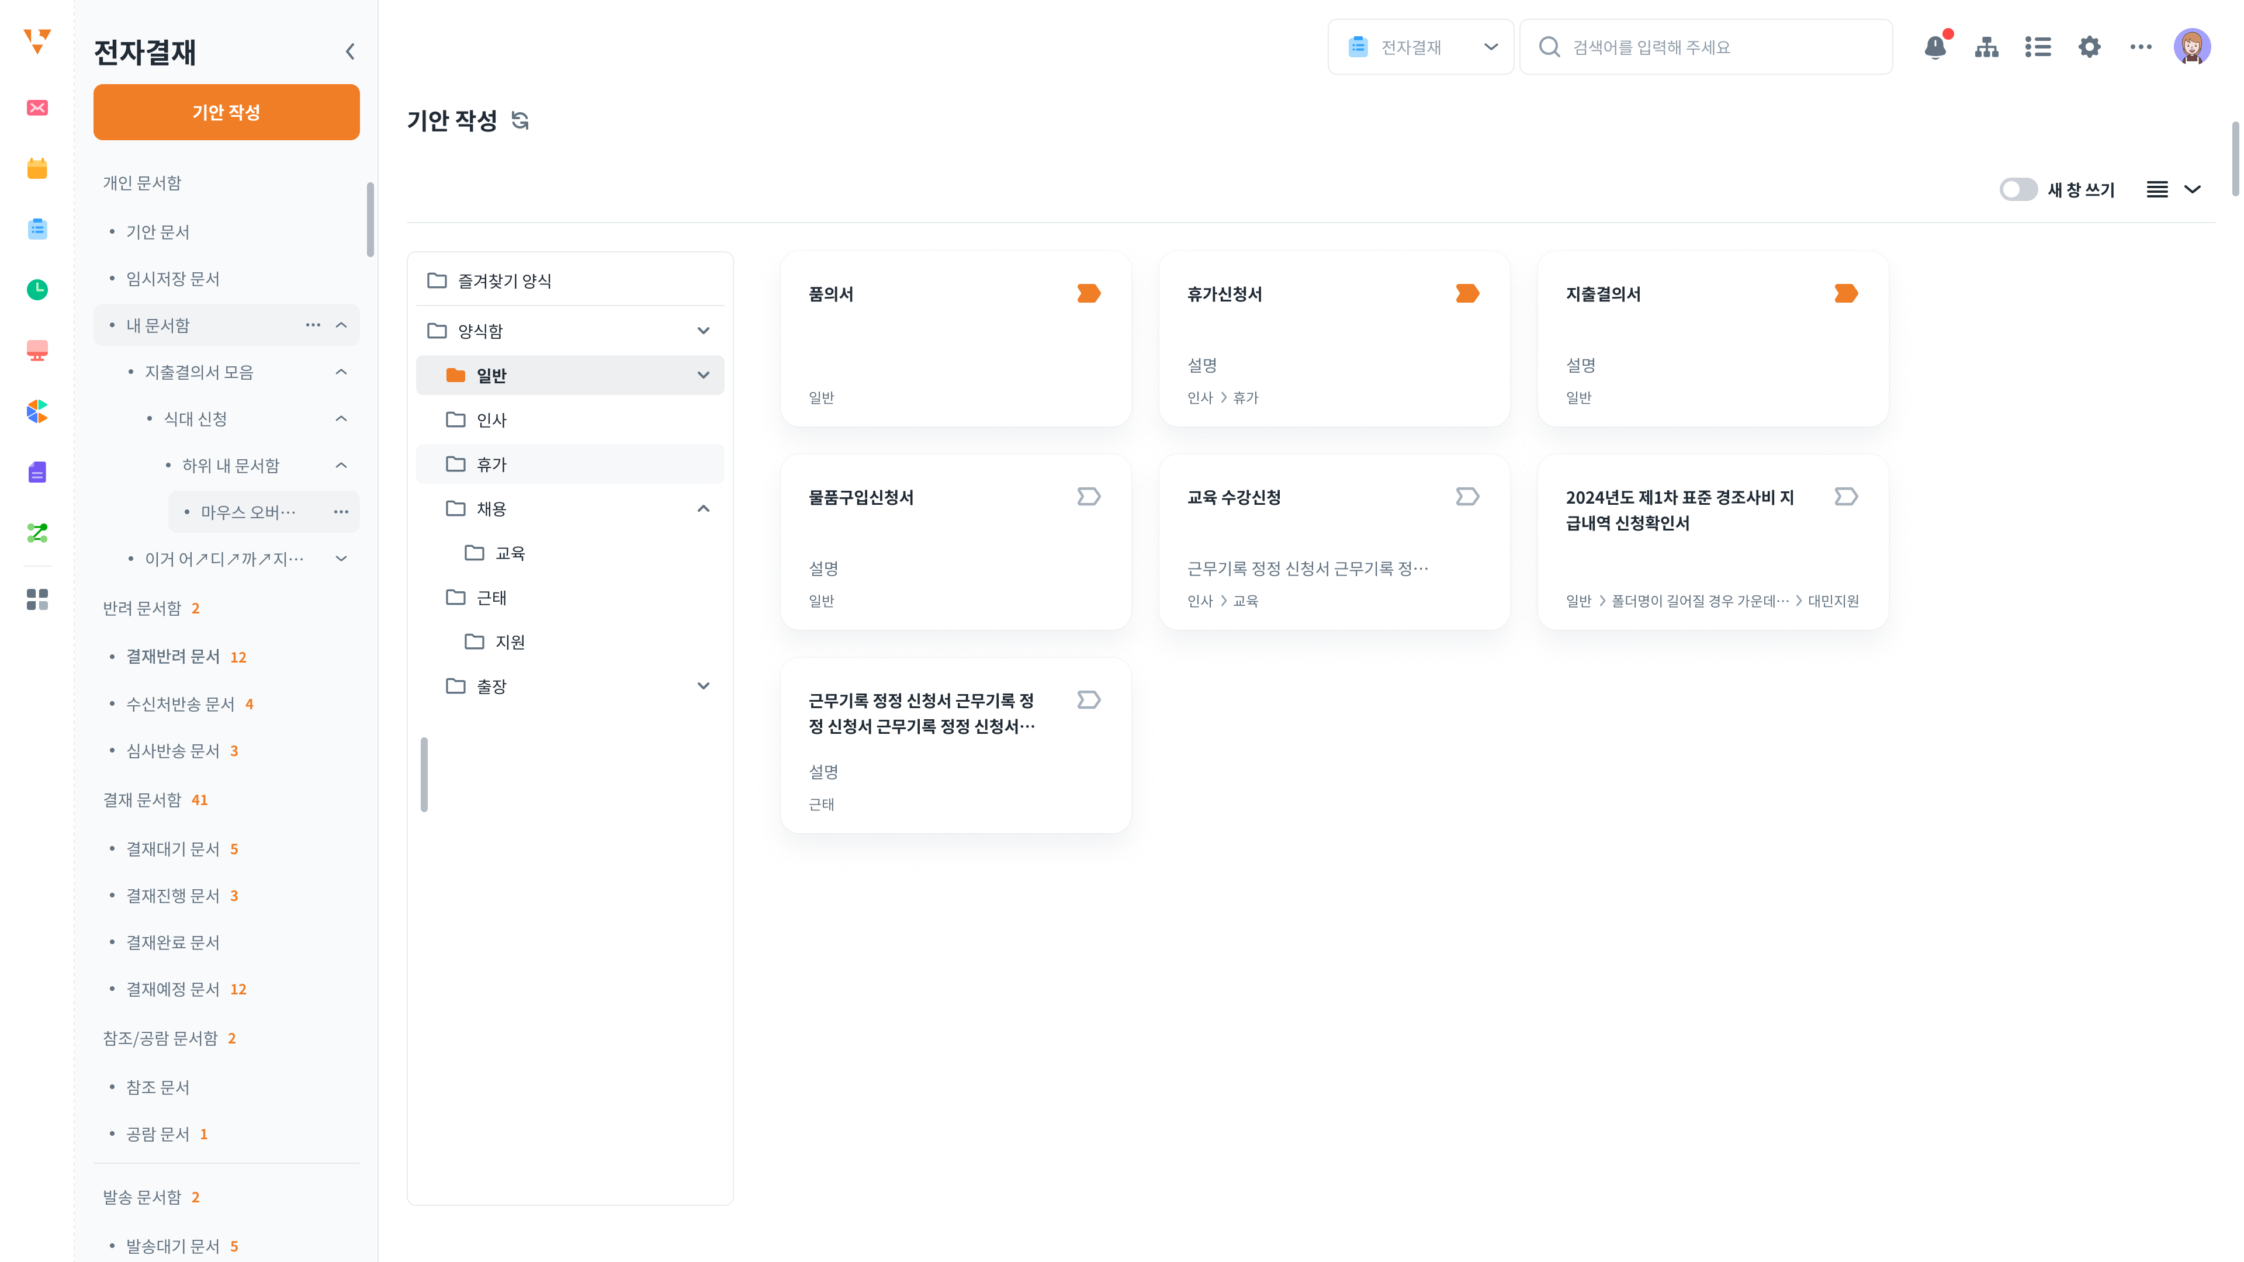Screen dimensions: 2244x1262
Task: Favorite the 교육 수강신청 form
Action: pos(1468,497)
